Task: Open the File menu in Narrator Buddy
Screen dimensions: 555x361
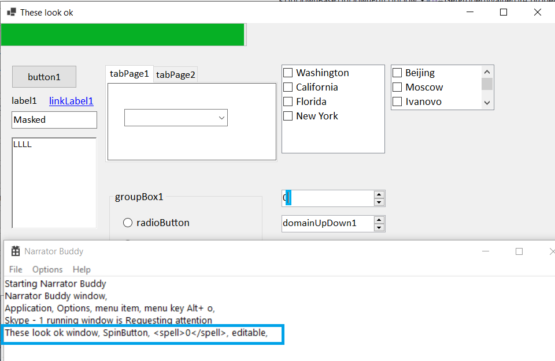Action: click(x=15, y=269)
